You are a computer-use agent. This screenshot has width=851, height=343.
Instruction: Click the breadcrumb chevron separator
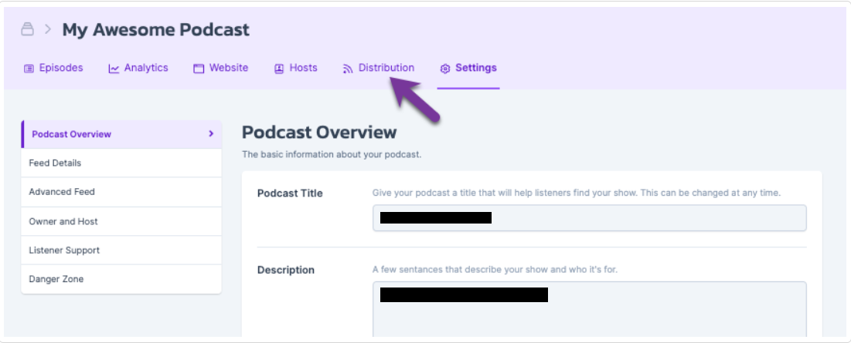tap(48, 29)
